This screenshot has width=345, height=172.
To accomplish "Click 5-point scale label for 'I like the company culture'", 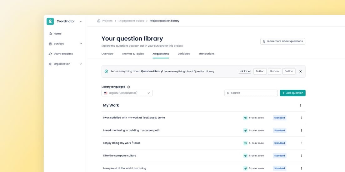I will click(x=256, y=155).
